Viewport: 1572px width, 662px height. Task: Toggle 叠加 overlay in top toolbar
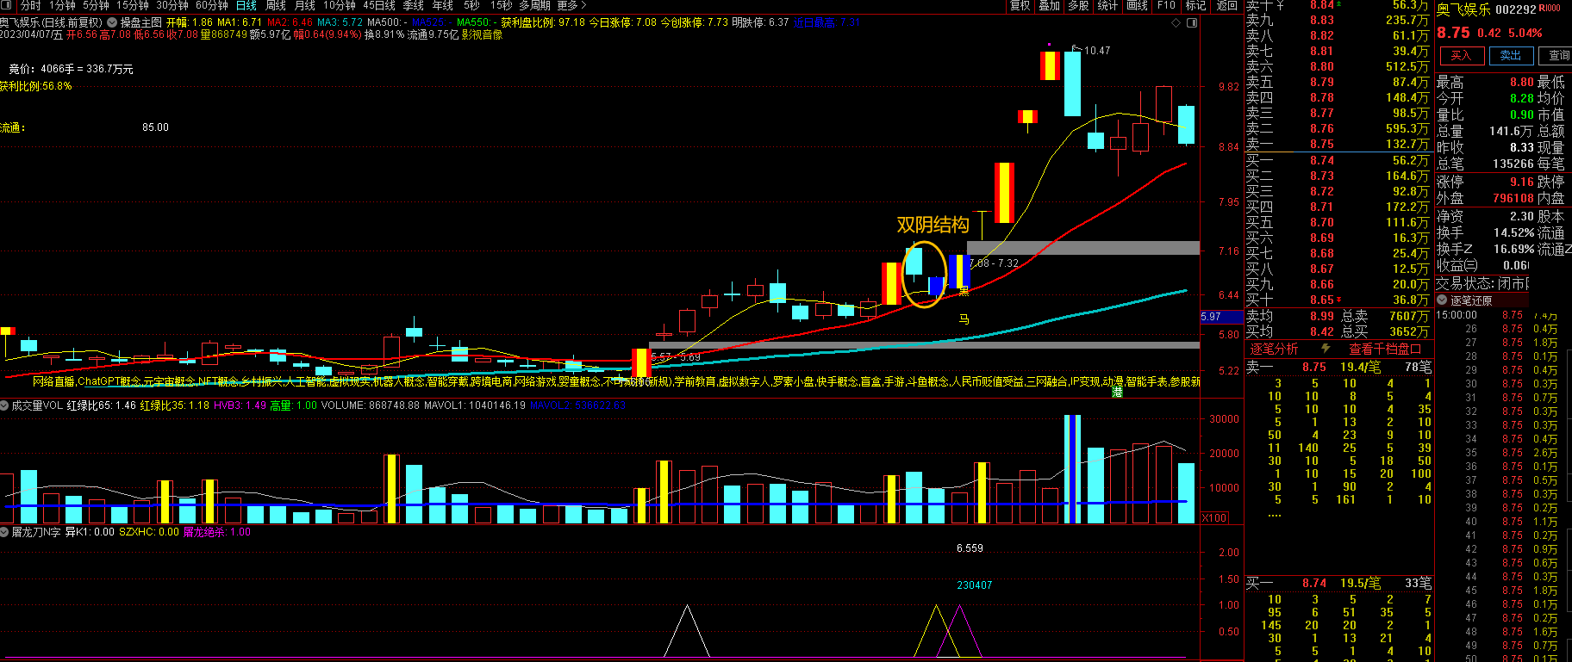click(x=1049, y=6)
